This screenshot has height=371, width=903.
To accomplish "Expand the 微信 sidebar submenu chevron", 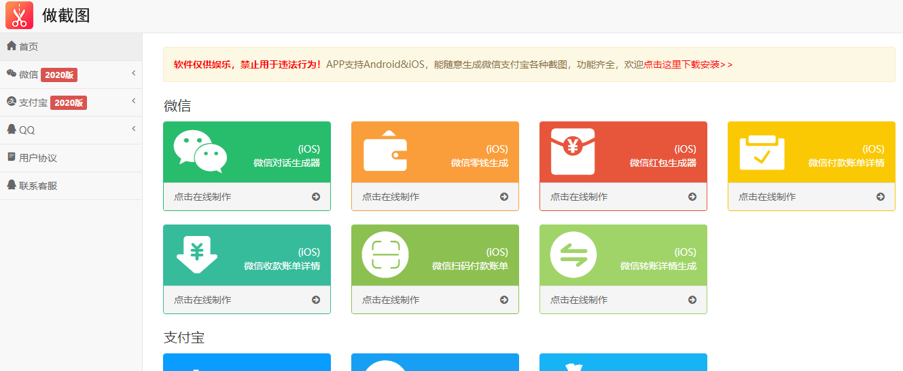I will [x=134, y=73].
